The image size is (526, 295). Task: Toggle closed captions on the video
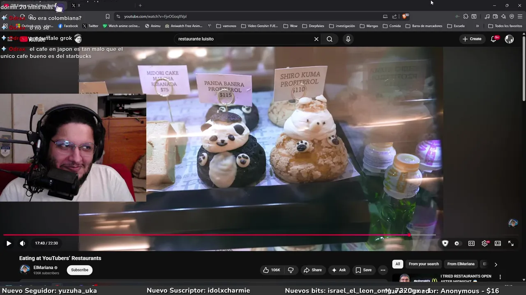click(471, 243)
